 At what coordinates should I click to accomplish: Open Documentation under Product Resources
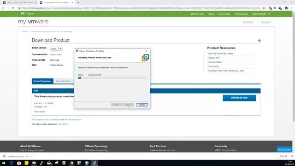tap(215, 62)
